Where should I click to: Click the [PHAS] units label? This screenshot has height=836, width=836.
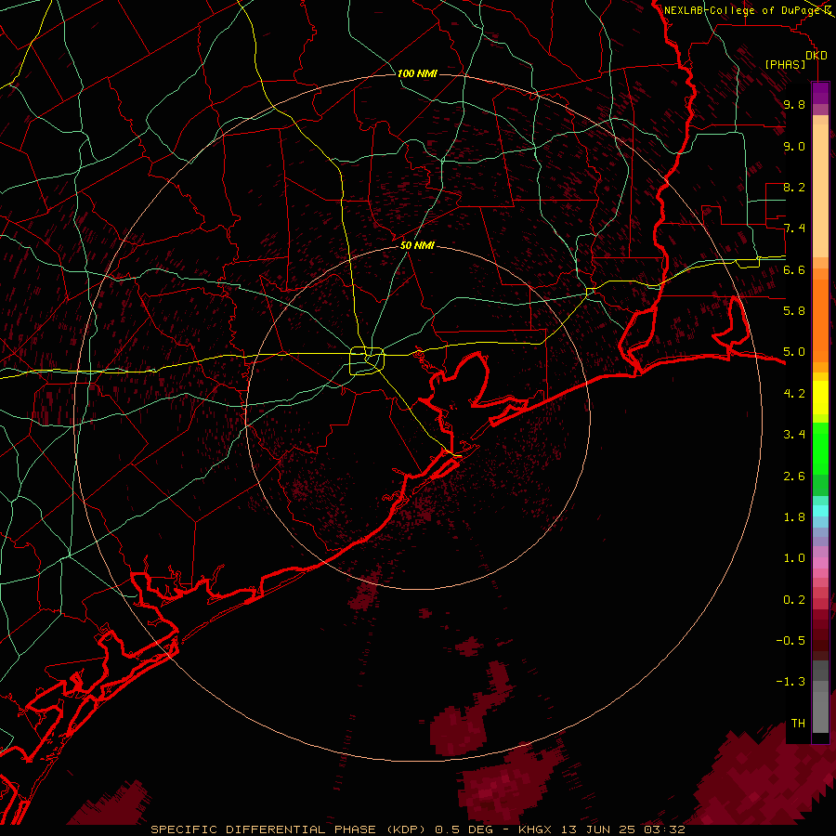[x=785, y=64]
